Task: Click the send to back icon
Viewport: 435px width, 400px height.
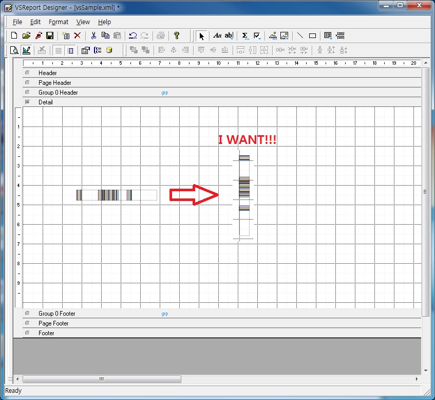Action: (146, 50)
